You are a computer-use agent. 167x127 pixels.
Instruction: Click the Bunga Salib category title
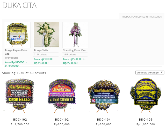(41, 50)
